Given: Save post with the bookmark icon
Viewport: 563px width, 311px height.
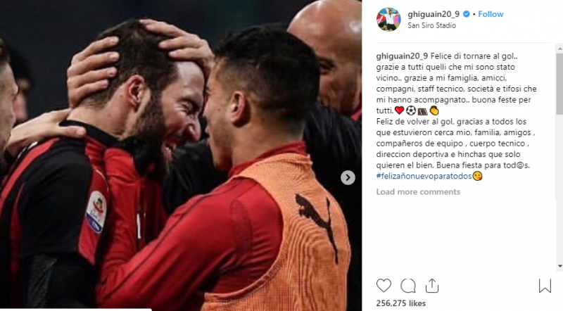Looking at the screenshot, I should tap(545, 286).
